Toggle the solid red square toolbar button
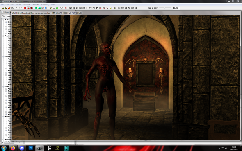Image resolution: width=242 pixels, height=151 pixels. (25, 8)
